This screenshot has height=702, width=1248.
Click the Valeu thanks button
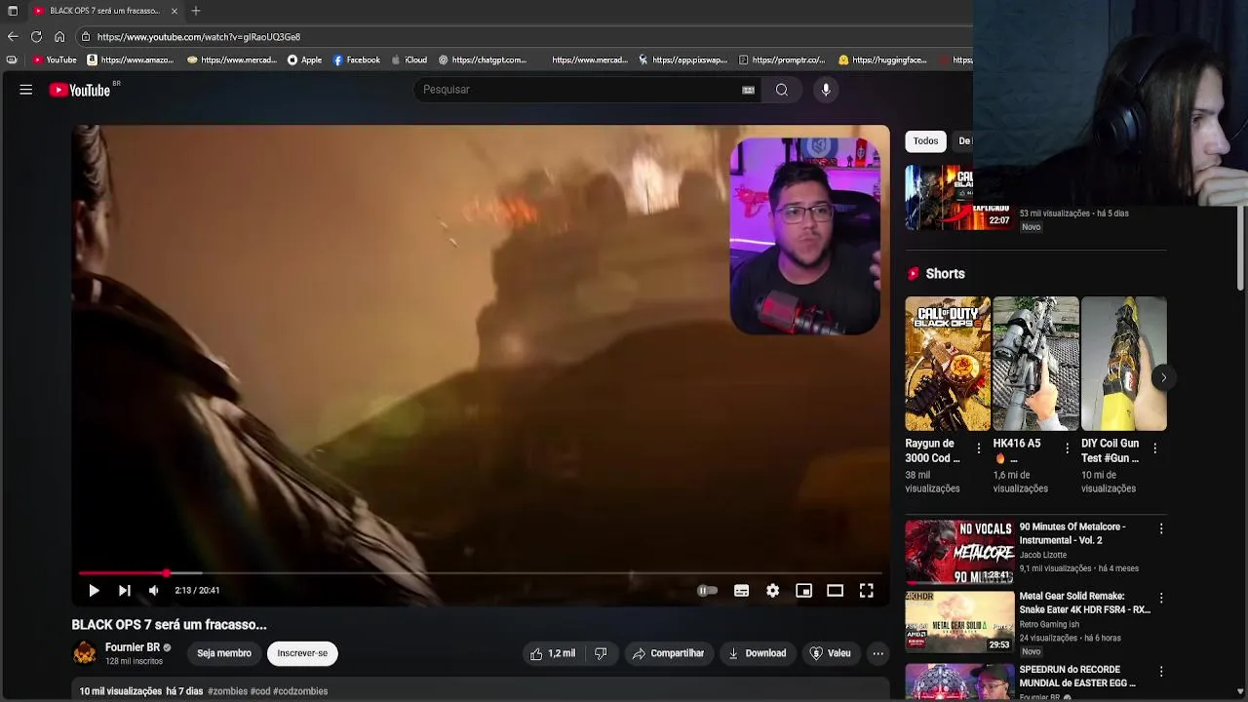830,653
